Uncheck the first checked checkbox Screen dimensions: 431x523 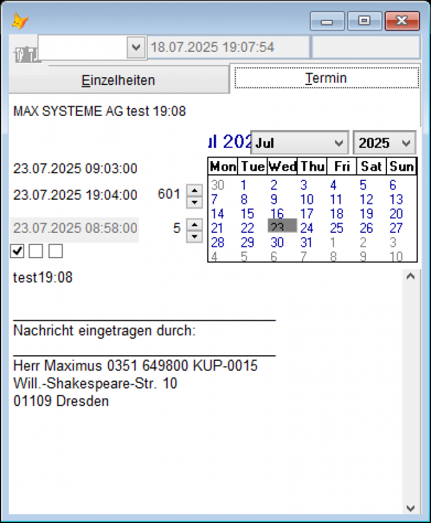click(17, 251)
